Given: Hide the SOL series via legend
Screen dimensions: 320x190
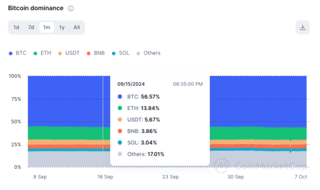Looking at the screenshot, I should [120, 53].
